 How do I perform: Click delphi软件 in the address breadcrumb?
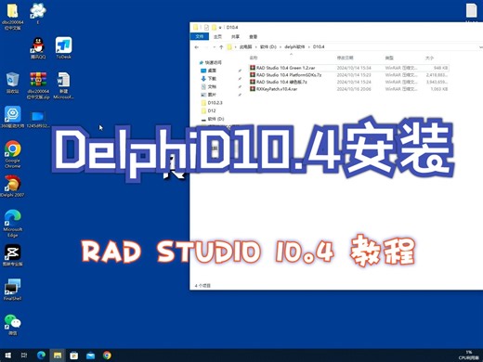[294, 46]
